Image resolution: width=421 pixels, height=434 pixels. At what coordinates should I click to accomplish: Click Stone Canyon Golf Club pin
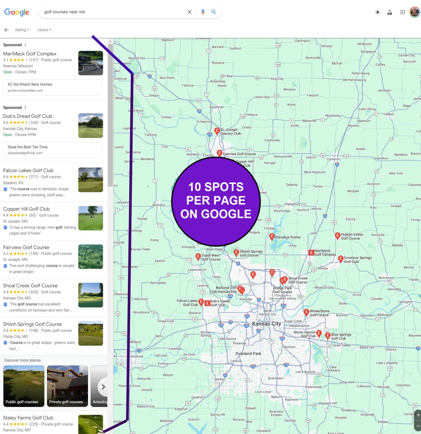[319, 333]
